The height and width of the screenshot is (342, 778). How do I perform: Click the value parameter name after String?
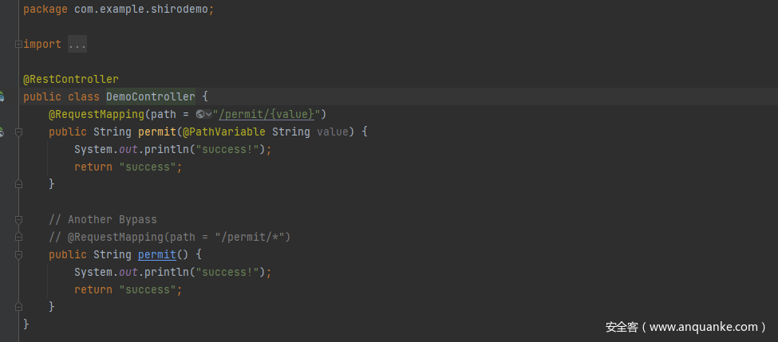333,132
